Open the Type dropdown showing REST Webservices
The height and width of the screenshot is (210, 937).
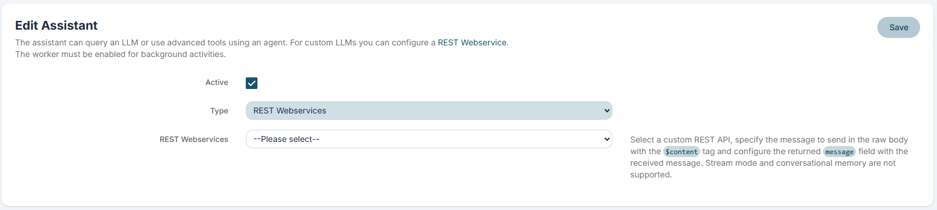click(x=429, y=111)
